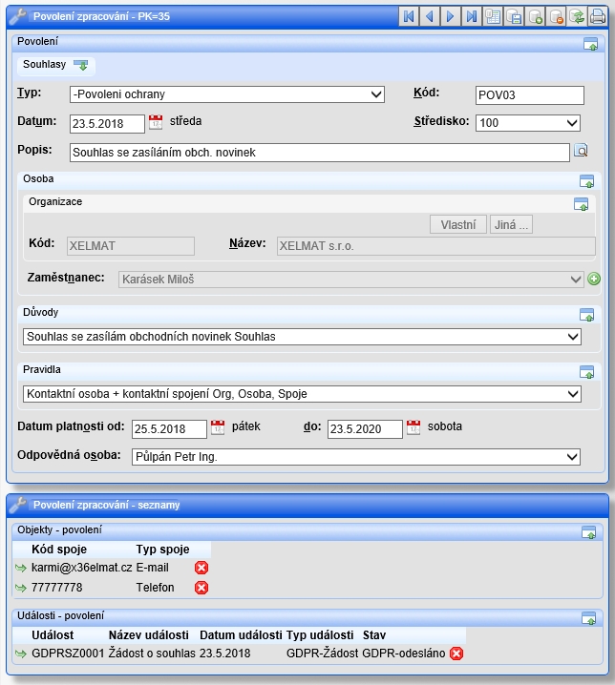Click the Typ spoje column header

[162, 550]
